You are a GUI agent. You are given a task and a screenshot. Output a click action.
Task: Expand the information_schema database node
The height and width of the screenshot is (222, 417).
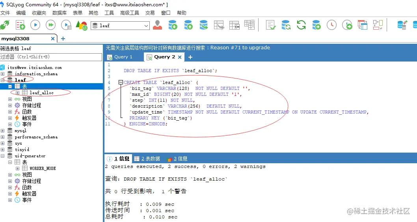coord(2,74)
